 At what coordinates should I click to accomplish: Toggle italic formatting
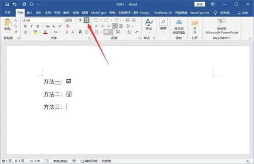coord(31,26)
